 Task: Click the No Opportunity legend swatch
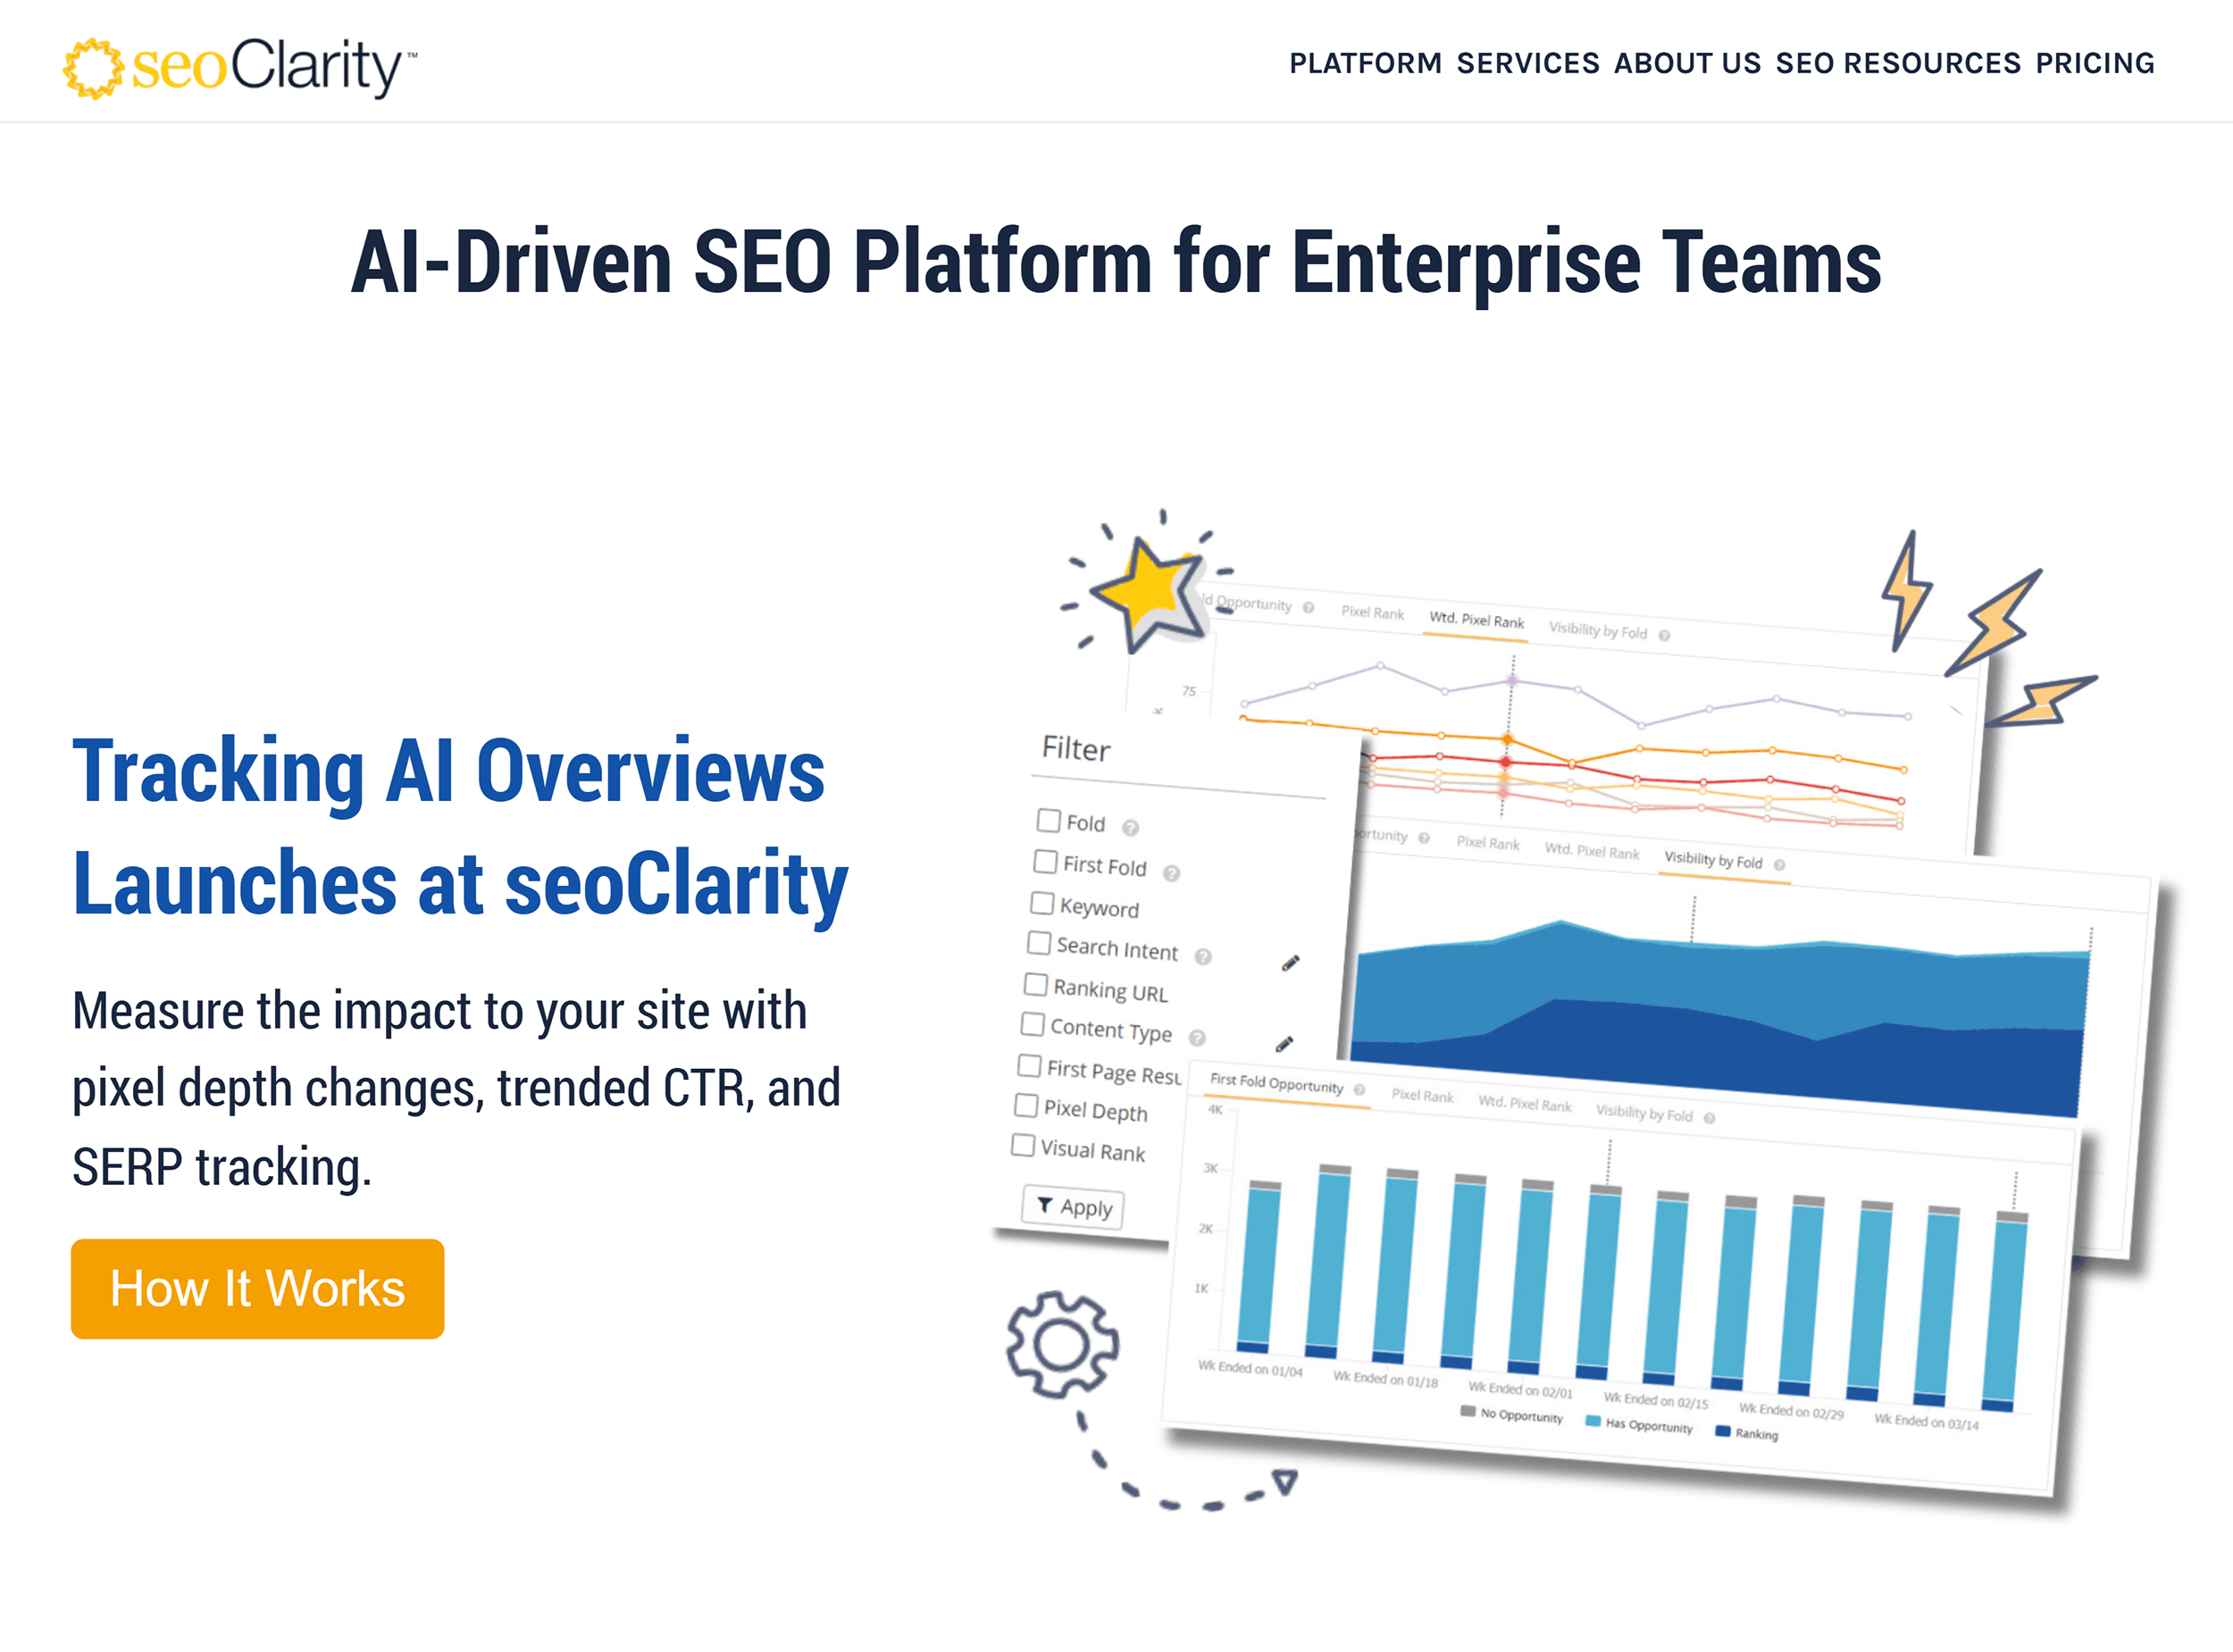(x=1468, y=1411)
